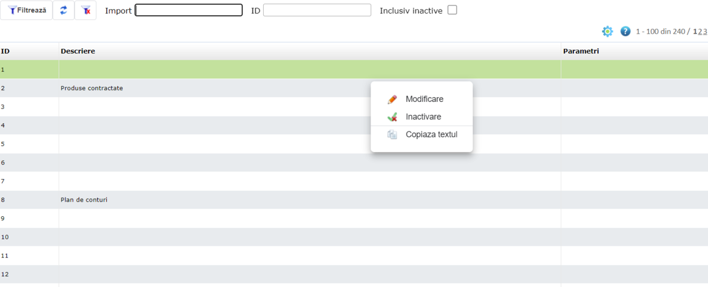Select Inactivare in the context menu
This screenshot has height=287, width=708.
point(423,117)
